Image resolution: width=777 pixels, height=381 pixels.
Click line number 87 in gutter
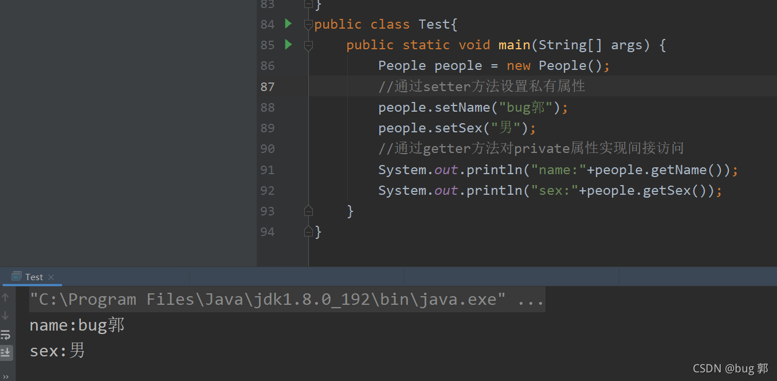(x=268, y=87)
